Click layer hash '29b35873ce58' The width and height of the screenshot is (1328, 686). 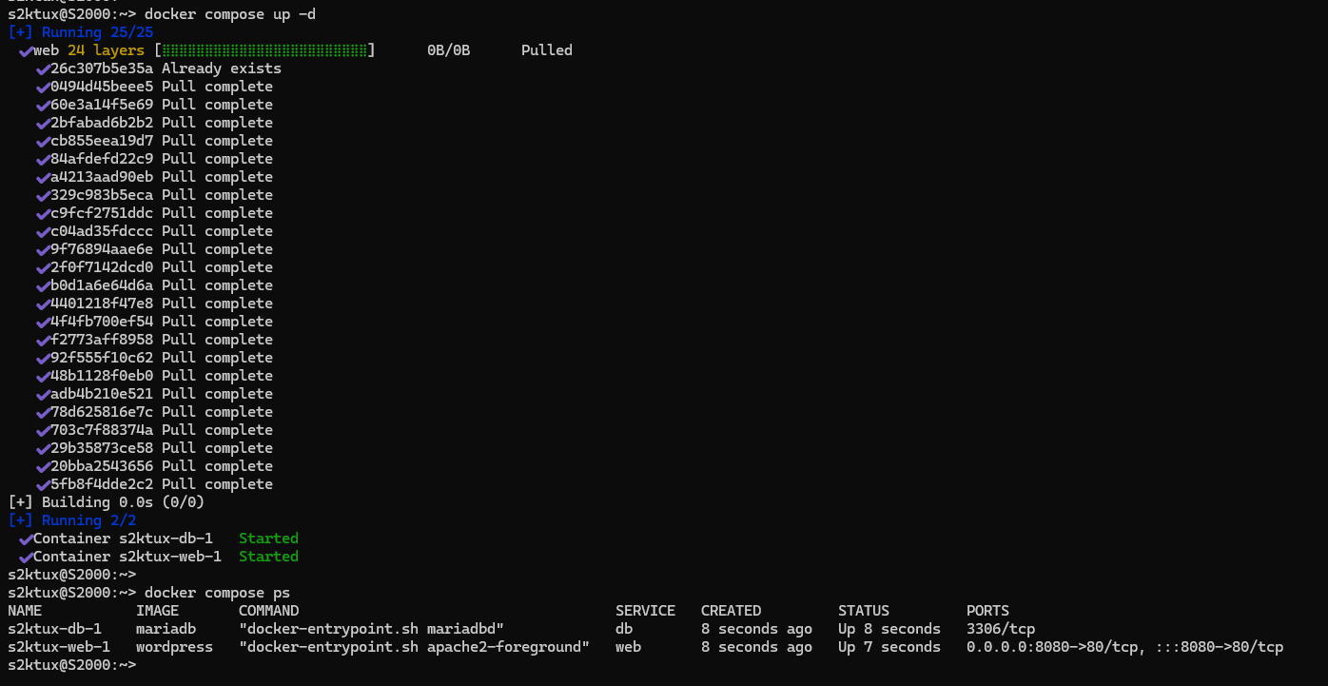pos(102,448)
